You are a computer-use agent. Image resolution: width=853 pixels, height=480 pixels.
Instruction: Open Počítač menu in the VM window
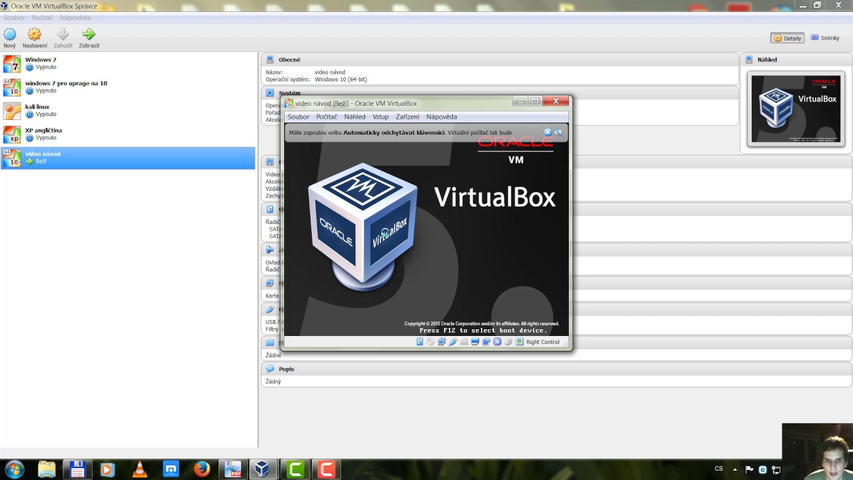click(327, 117)
